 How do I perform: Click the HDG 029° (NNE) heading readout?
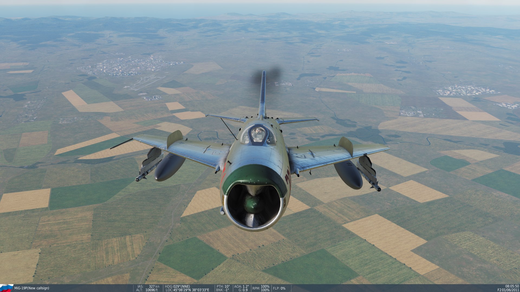177,286
